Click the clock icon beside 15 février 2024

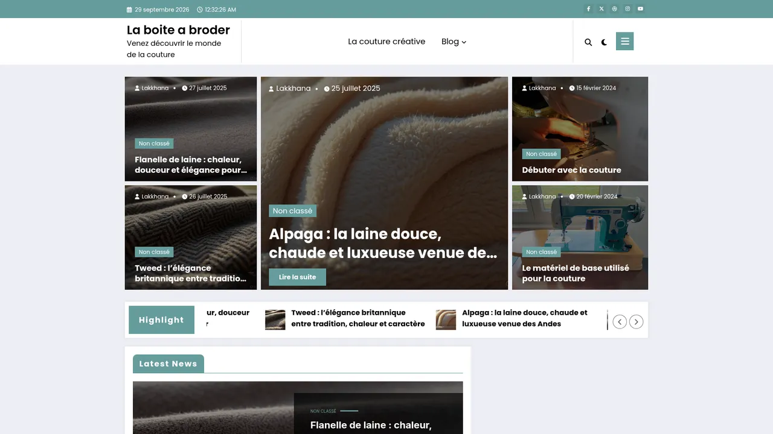(x=572, y=88)
